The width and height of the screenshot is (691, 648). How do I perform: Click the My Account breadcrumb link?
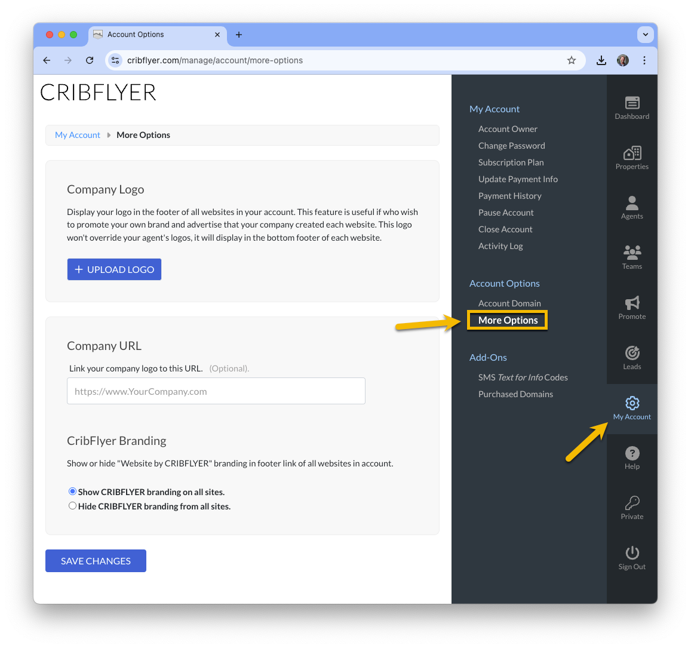pos(78,135)
